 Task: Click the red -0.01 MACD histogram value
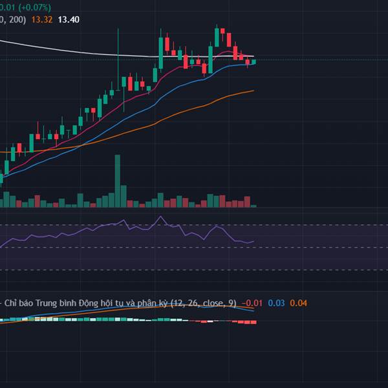pos(252,303)
